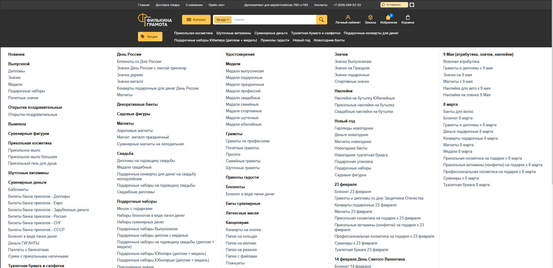Open Папки на молнии link
The image size is (553, 268).
click(241, 243)
